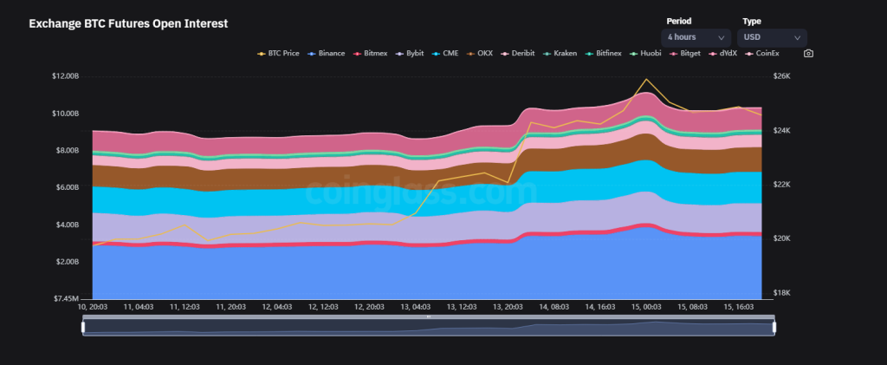Click the $22K price axis label
This screenshot has width=887, height=365.
click(x=781, y=185)
